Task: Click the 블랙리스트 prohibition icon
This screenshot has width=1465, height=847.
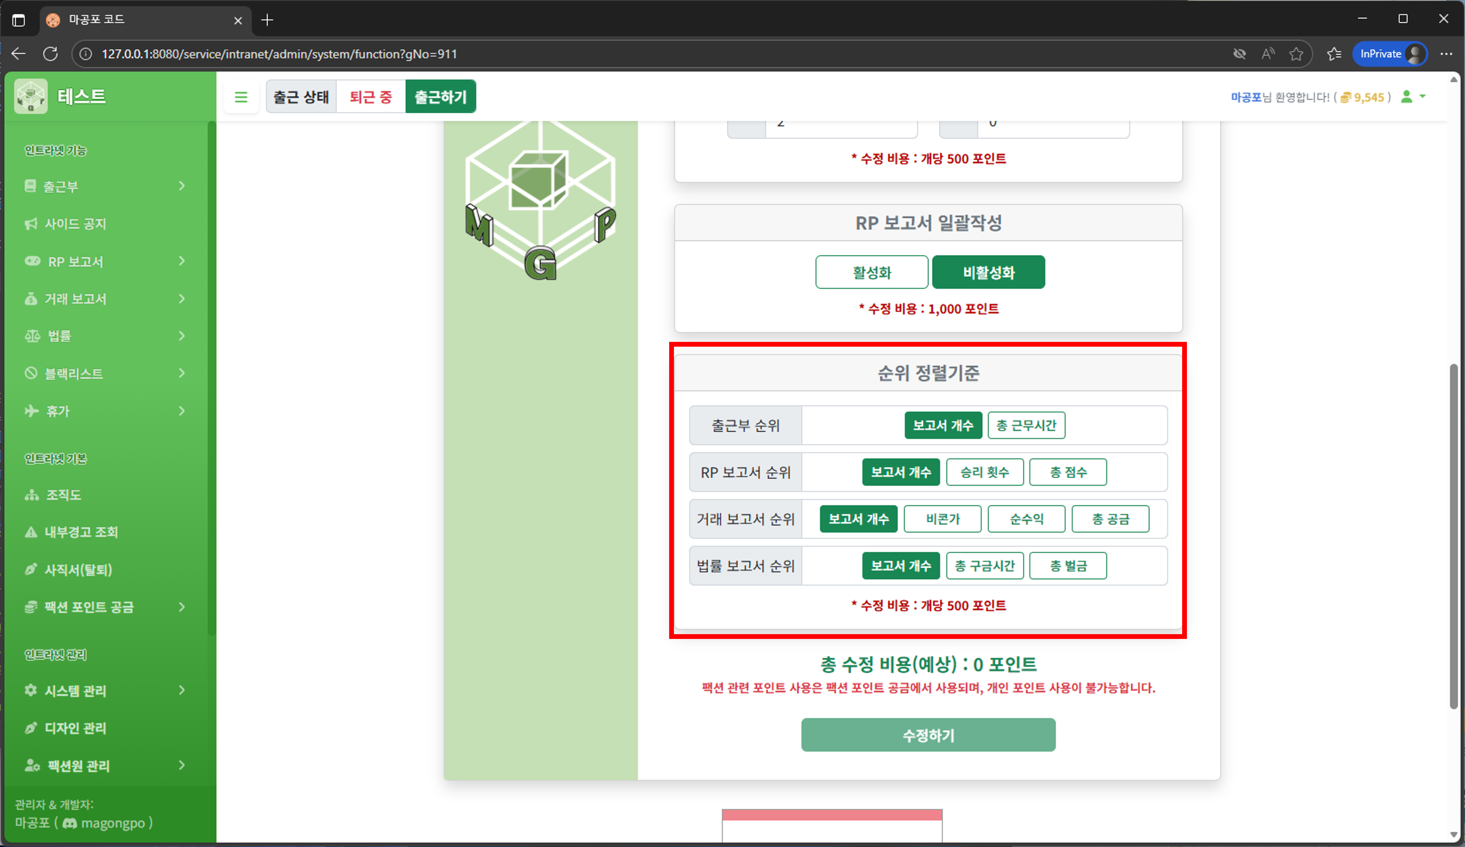Action: pyautogui.click(x=32, y=373)
